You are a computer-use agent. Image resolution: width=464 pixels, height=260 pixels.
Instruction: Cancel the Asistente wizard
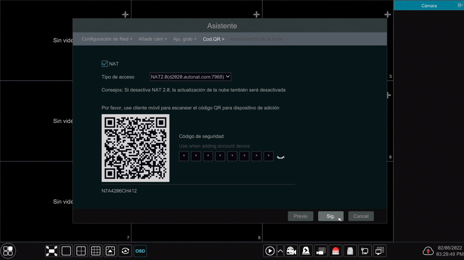pyautogui.click(x=361, y=216)
